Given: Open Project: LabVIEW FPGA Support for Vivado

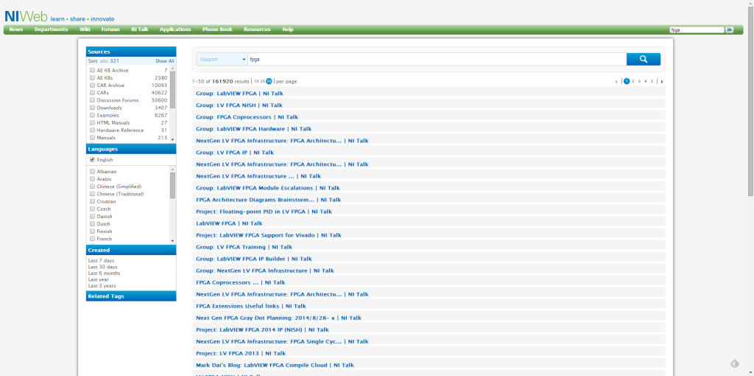Looking at the screenshot, I should (x=269, y=235).
